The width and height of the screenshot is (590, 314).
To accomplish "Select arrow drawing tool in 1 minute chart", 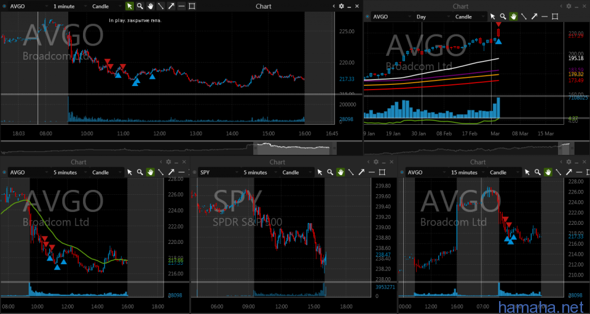I will [171, 6].
